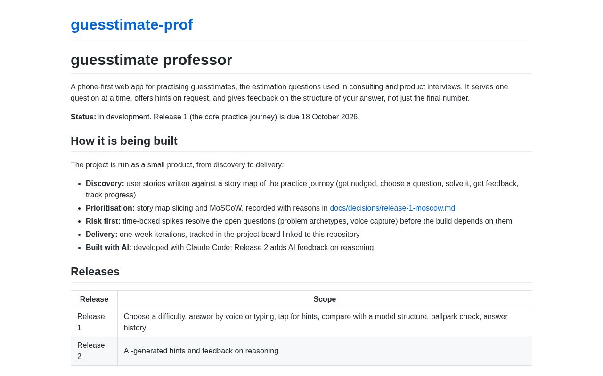The height and width of the screenshot is (376, 603).
Task: Click the 'Delivery:' bullet label
Action: pyautogui.click(x=102, y=234)
